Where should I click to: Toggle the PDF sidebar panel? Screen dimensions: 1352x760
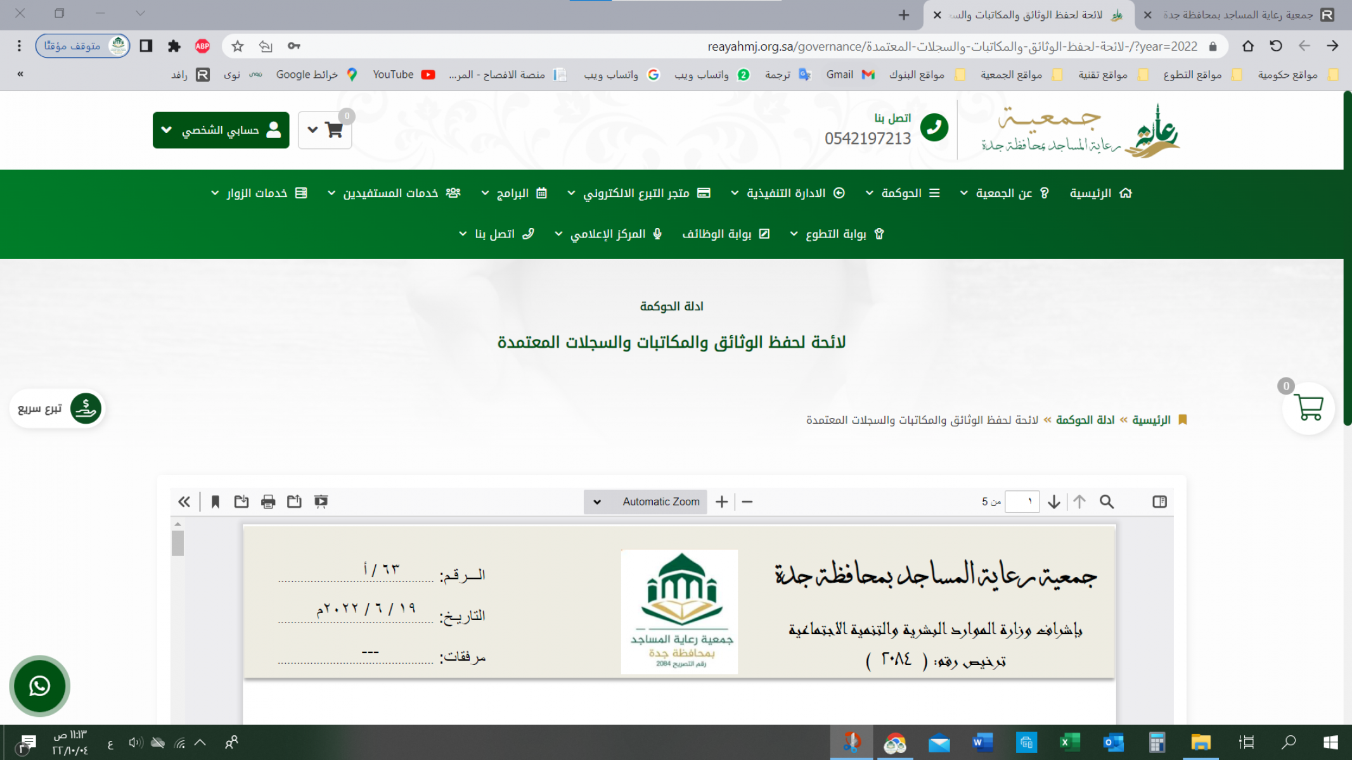[1159, 502]
